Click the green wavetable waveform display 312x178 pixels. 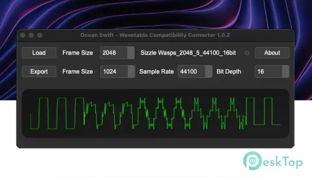point(155,113)
